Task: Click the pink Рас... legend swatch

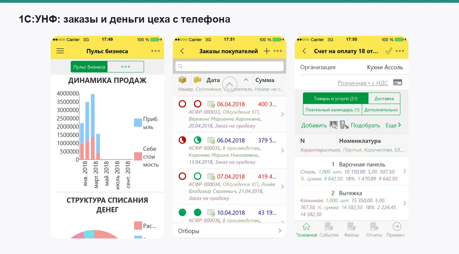Action: click(x=138, y=226)
